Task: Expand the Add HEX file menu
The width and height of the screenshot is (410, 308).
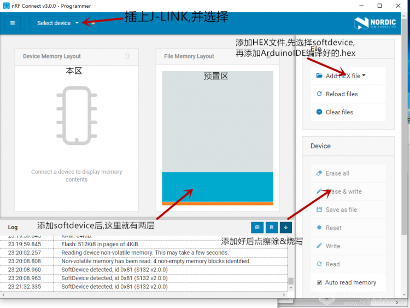Action: [348, 76]
